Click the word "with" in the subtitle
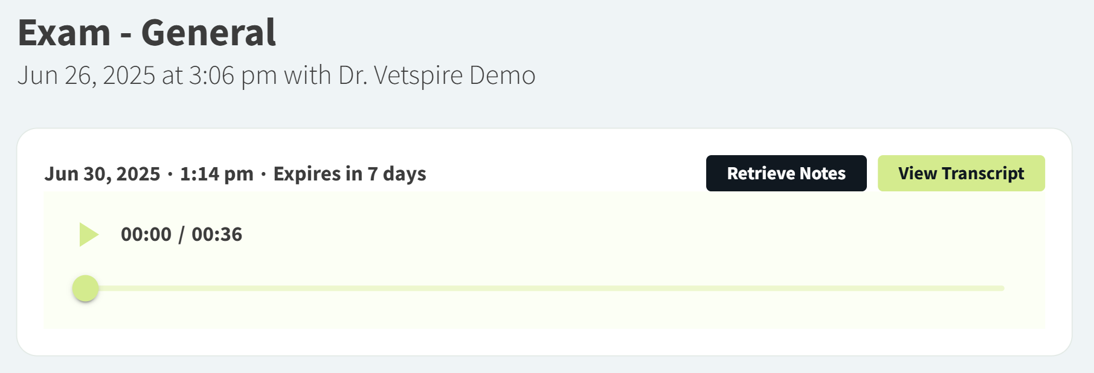 tap(307, 76)
